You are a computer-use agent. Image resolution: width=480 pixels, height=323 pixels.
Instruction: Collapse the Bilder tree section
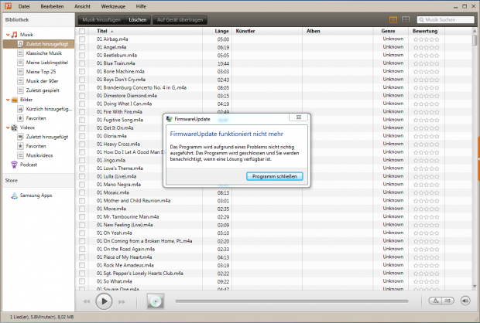tap(7, 100)
